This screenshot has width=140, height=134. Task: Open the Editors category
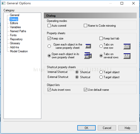pos(14,23)
